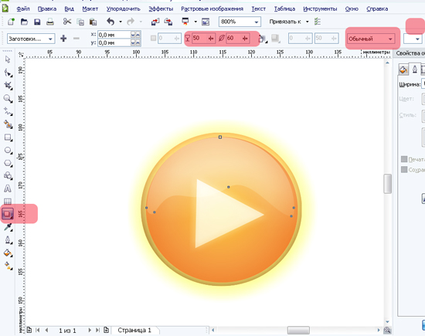
Task: Switch to Страница 1 page tab
Action: (134, 331)
